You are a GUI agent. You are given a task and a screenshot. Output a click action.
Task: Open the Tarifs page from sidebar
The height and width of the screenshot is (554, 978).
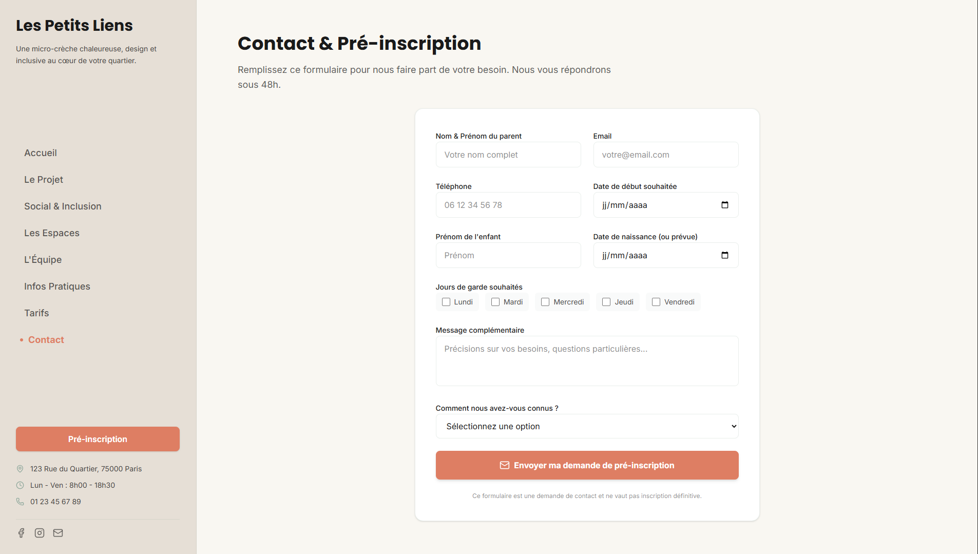(36, 313)
